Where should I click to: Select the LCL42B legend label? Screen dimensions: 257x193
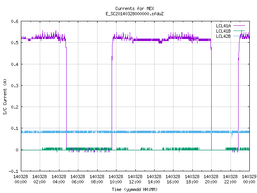(x=223, y=36)
